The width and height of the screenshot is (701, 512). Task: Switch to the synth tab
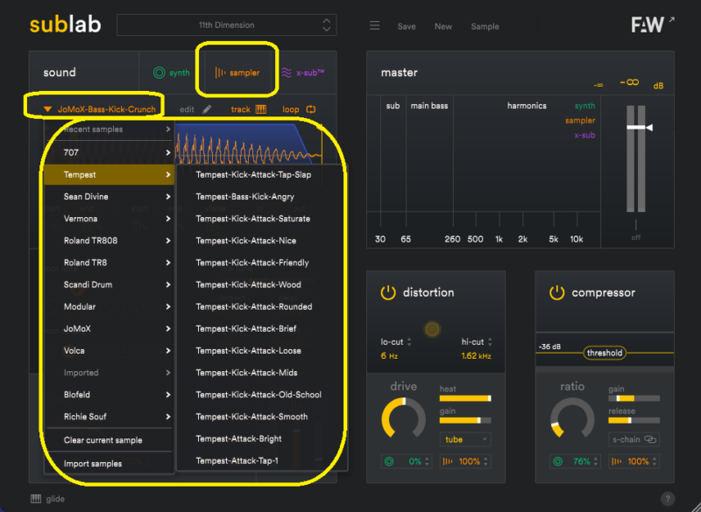[171, 73]
